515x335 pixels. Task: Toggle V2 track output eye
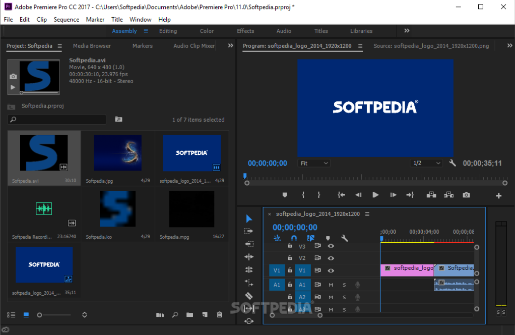[331, 258]
